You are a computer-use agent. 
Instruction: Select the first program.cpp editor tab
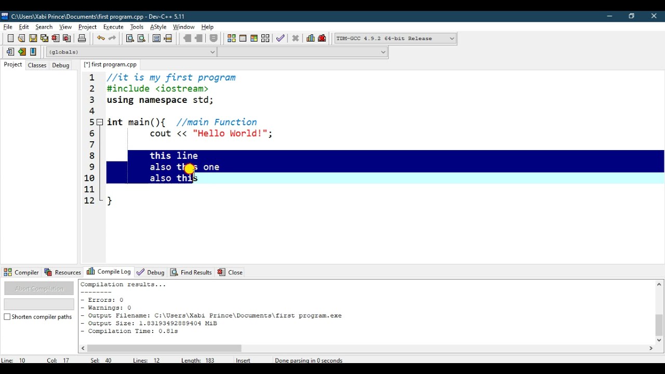coord(110,65)
